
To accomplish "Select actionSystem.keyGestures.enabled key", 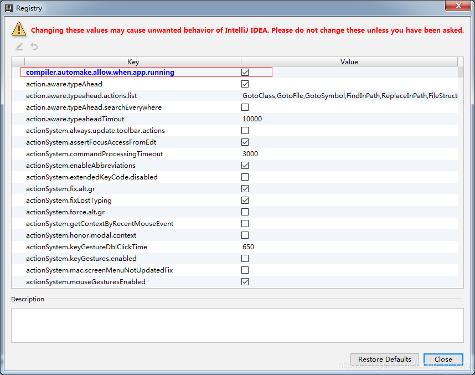I will (x=81, y=258).
